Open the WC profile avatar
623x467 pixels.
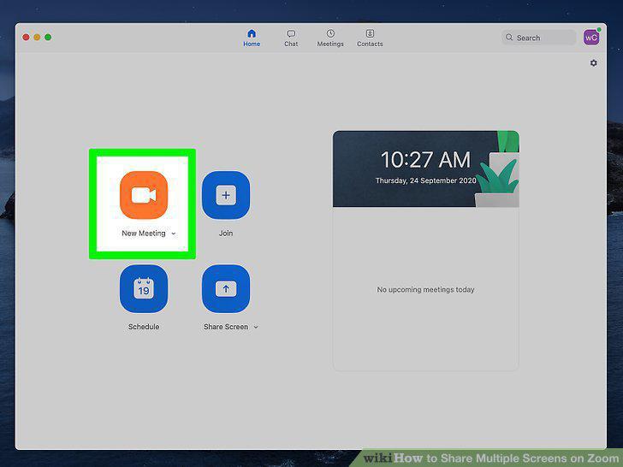591,38
